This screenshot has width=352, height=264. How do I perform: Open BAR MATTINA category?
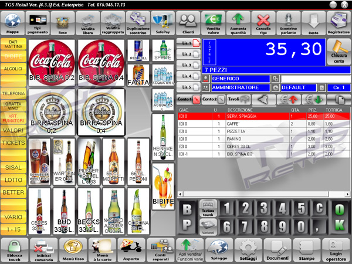tap(13, 44)
